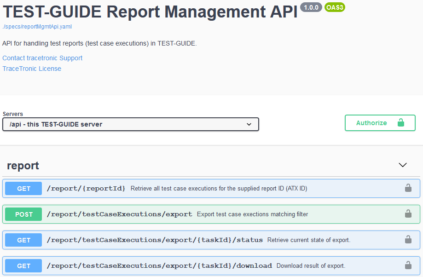Open the Servers dropdown
Image resolution: width=423 pixels, height=277 pixels.
tap(131, 124)
